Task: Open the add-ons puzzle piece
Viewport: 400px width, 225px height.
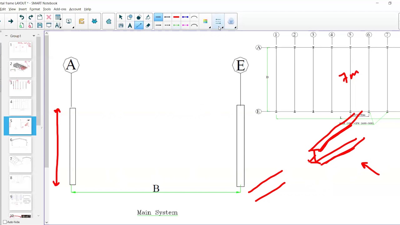Action: tap(109, 21)
